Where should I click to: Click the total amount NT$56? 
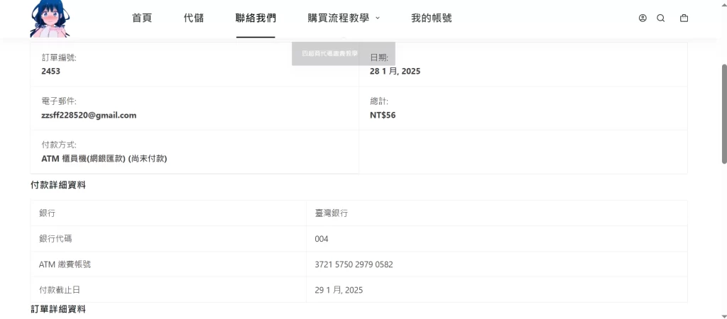coord(383,115)
